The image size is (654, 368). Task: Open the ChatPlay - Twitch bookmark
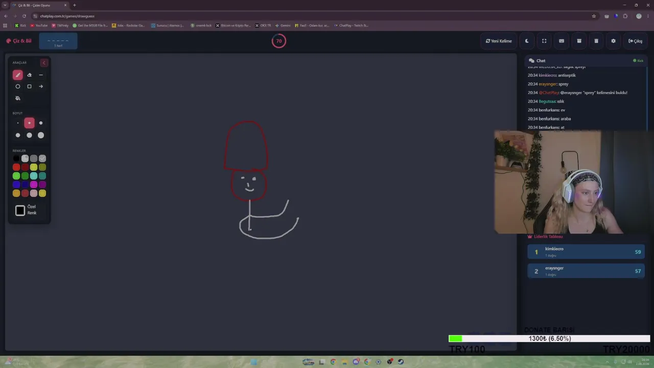351,26
